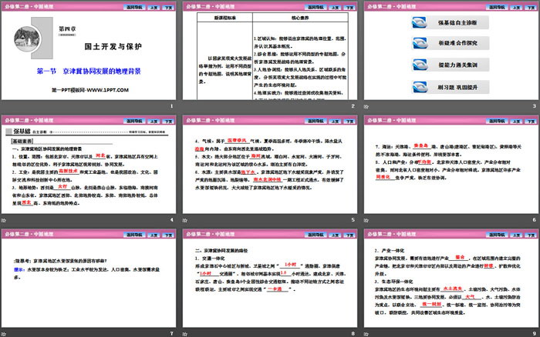Click the animation star icon under slide 7
The image size is (540, 337).
point(4,334)
